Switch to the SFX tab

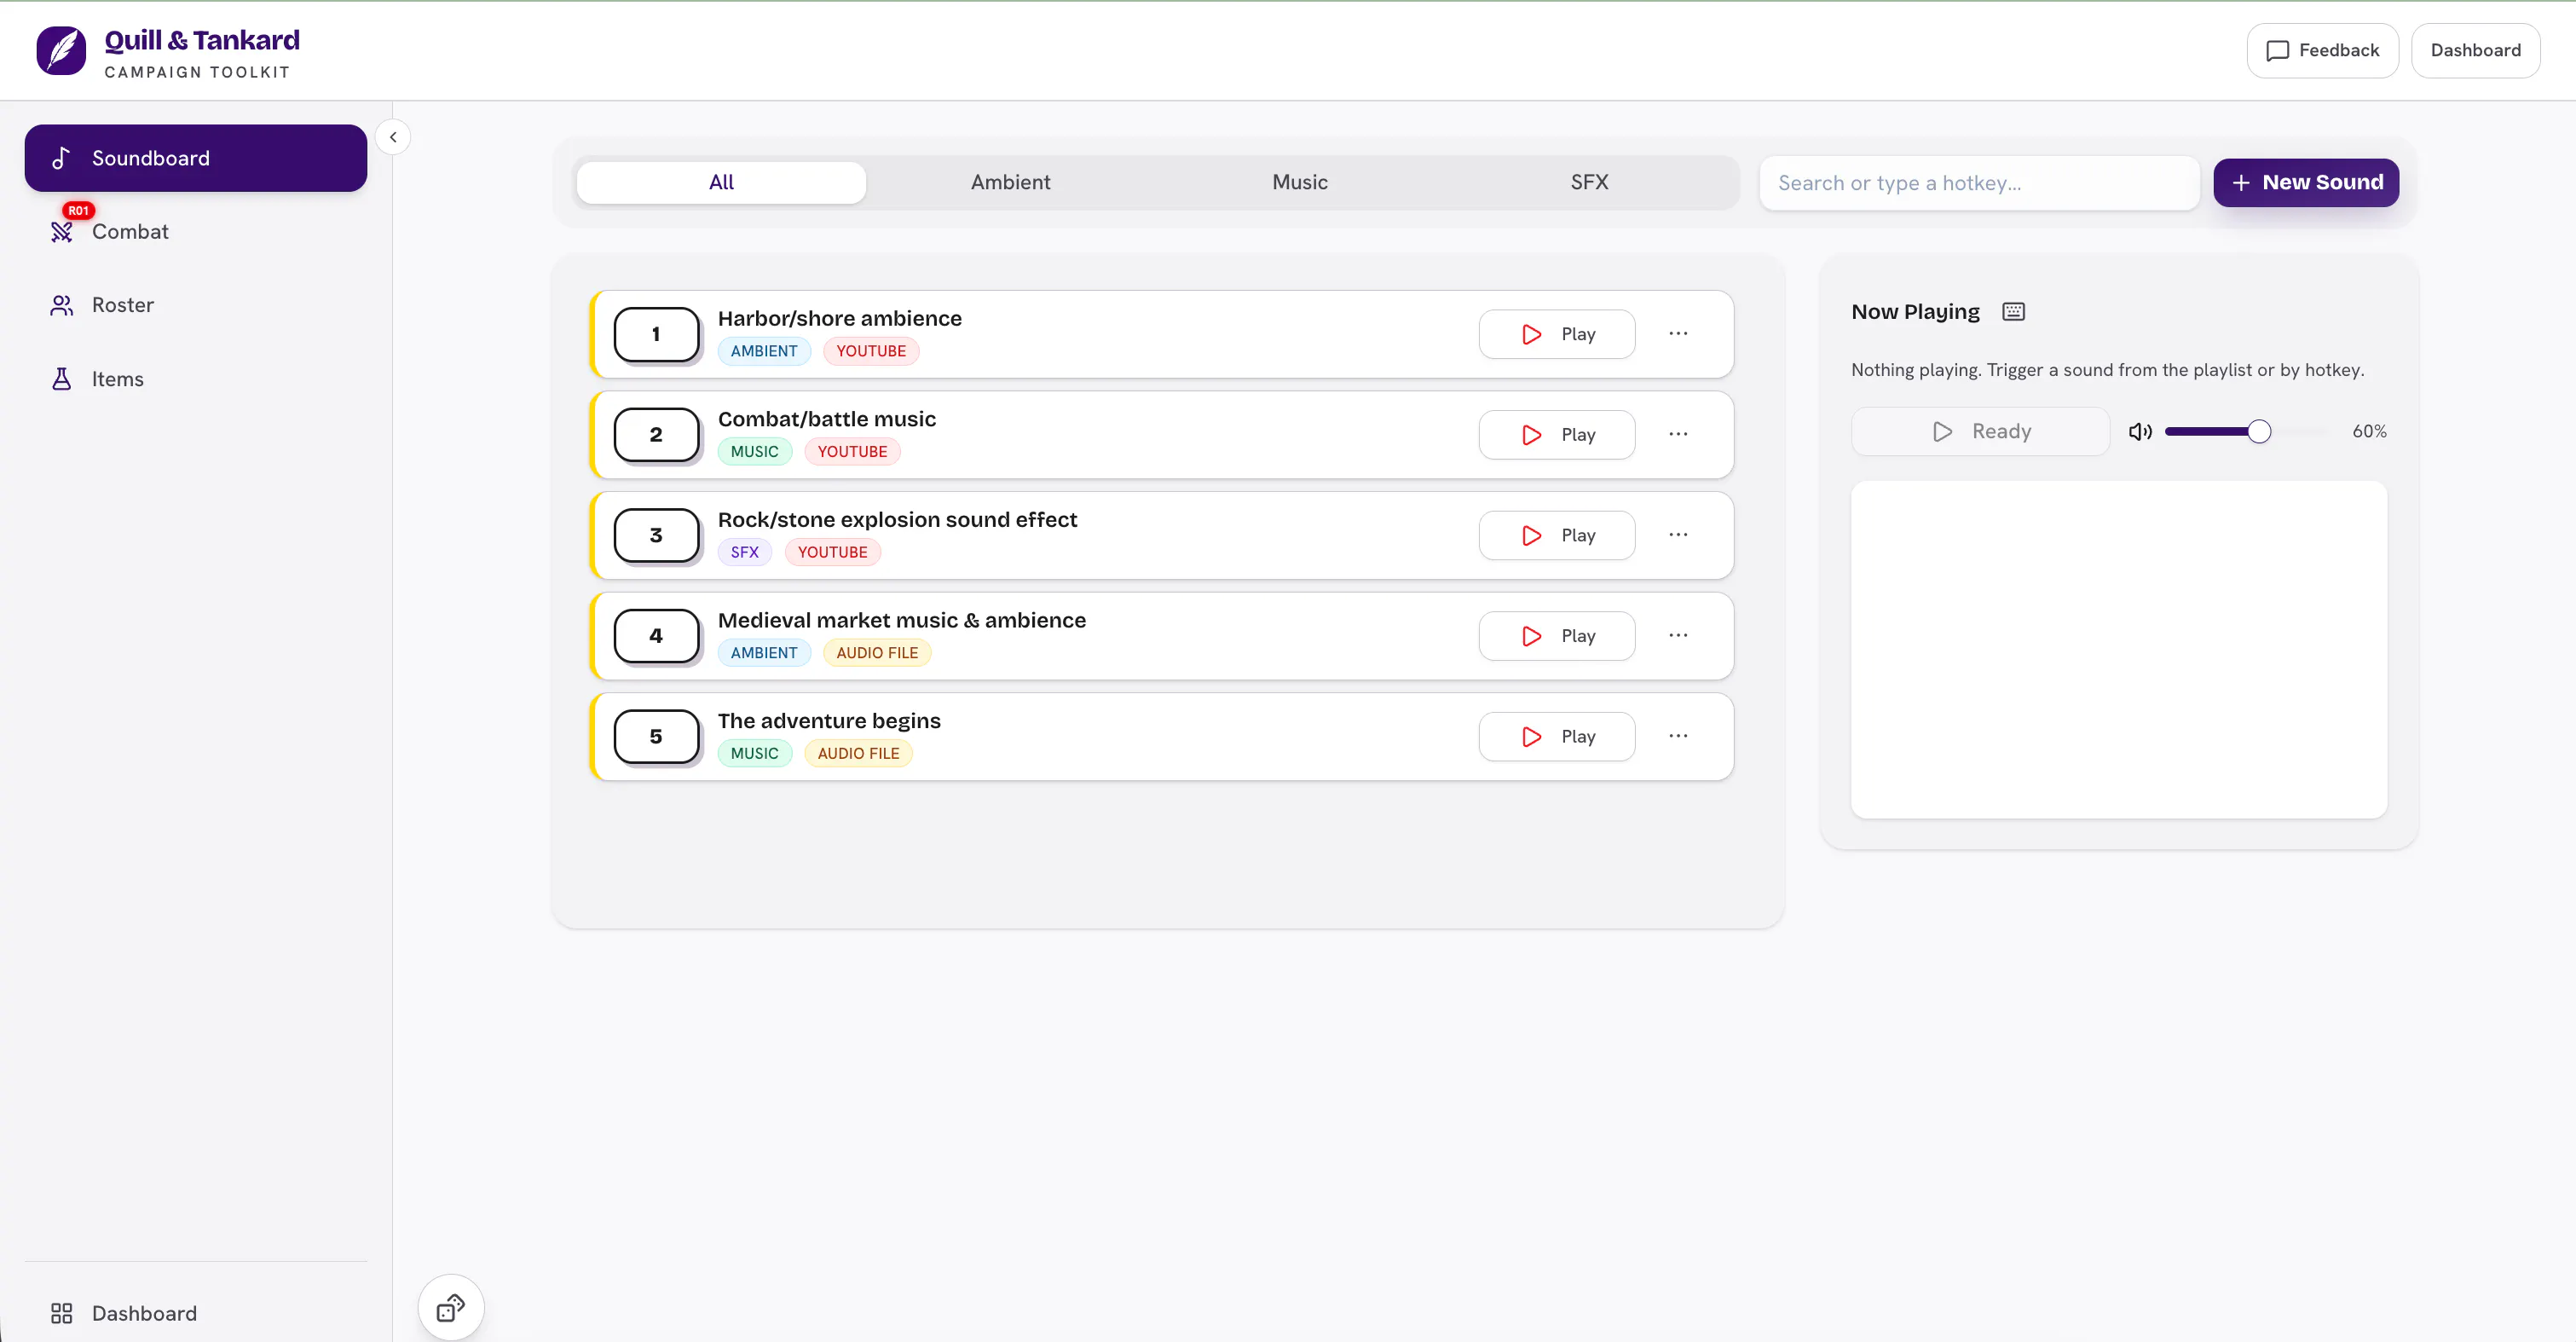[1589, 182]
